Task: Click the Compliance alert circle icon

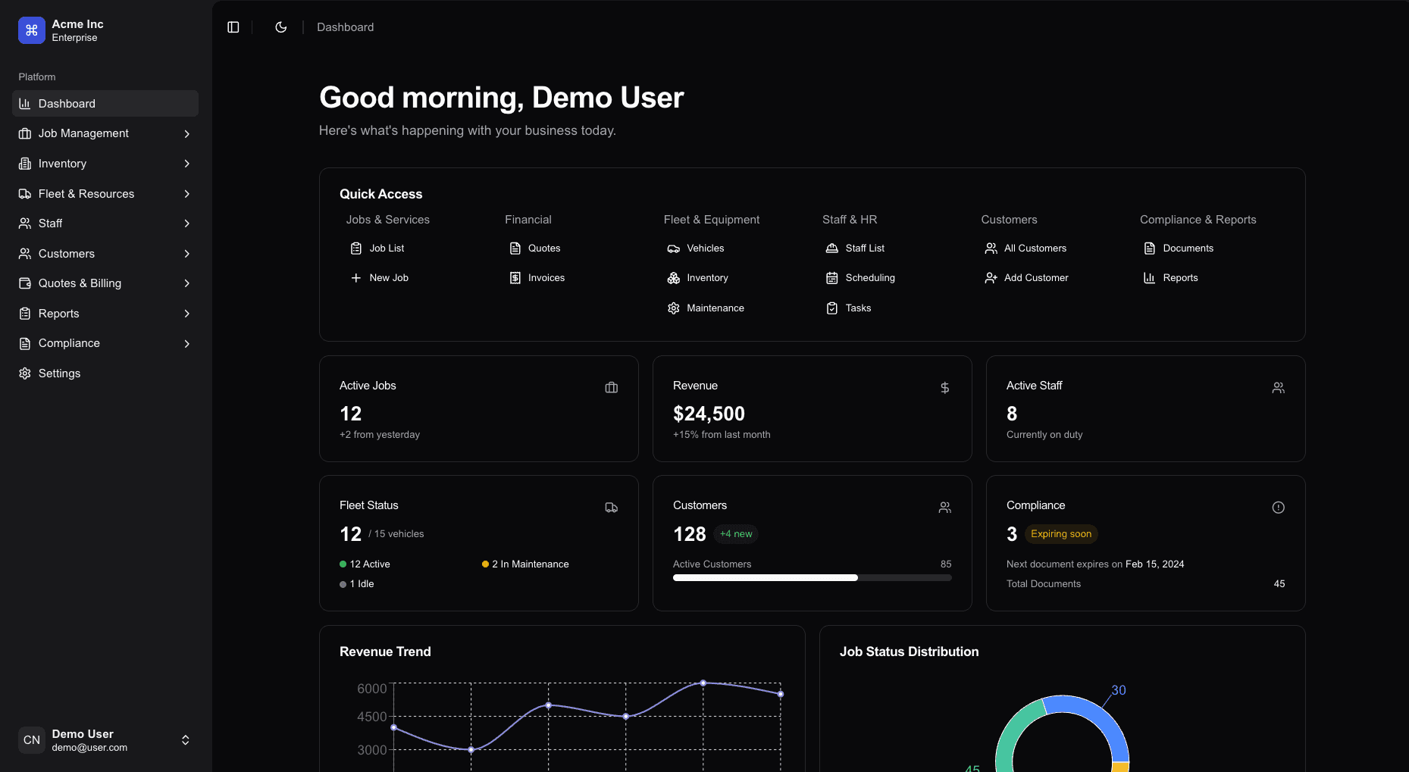Action: point(1279,508)
